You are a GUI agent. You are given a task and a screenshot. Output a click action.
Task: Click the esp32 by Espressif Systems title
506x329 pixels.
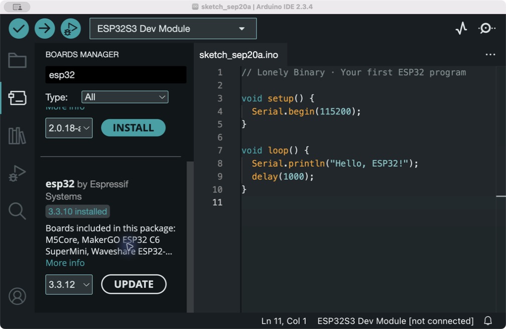87,190
